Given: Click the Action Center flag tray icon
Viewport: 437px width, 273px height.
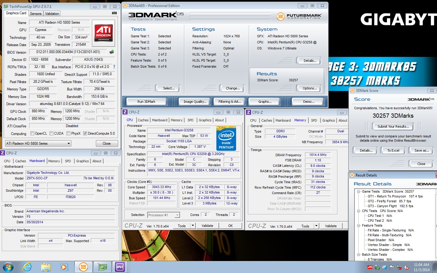Looking at the screenshot, I should tap(392, 267).
